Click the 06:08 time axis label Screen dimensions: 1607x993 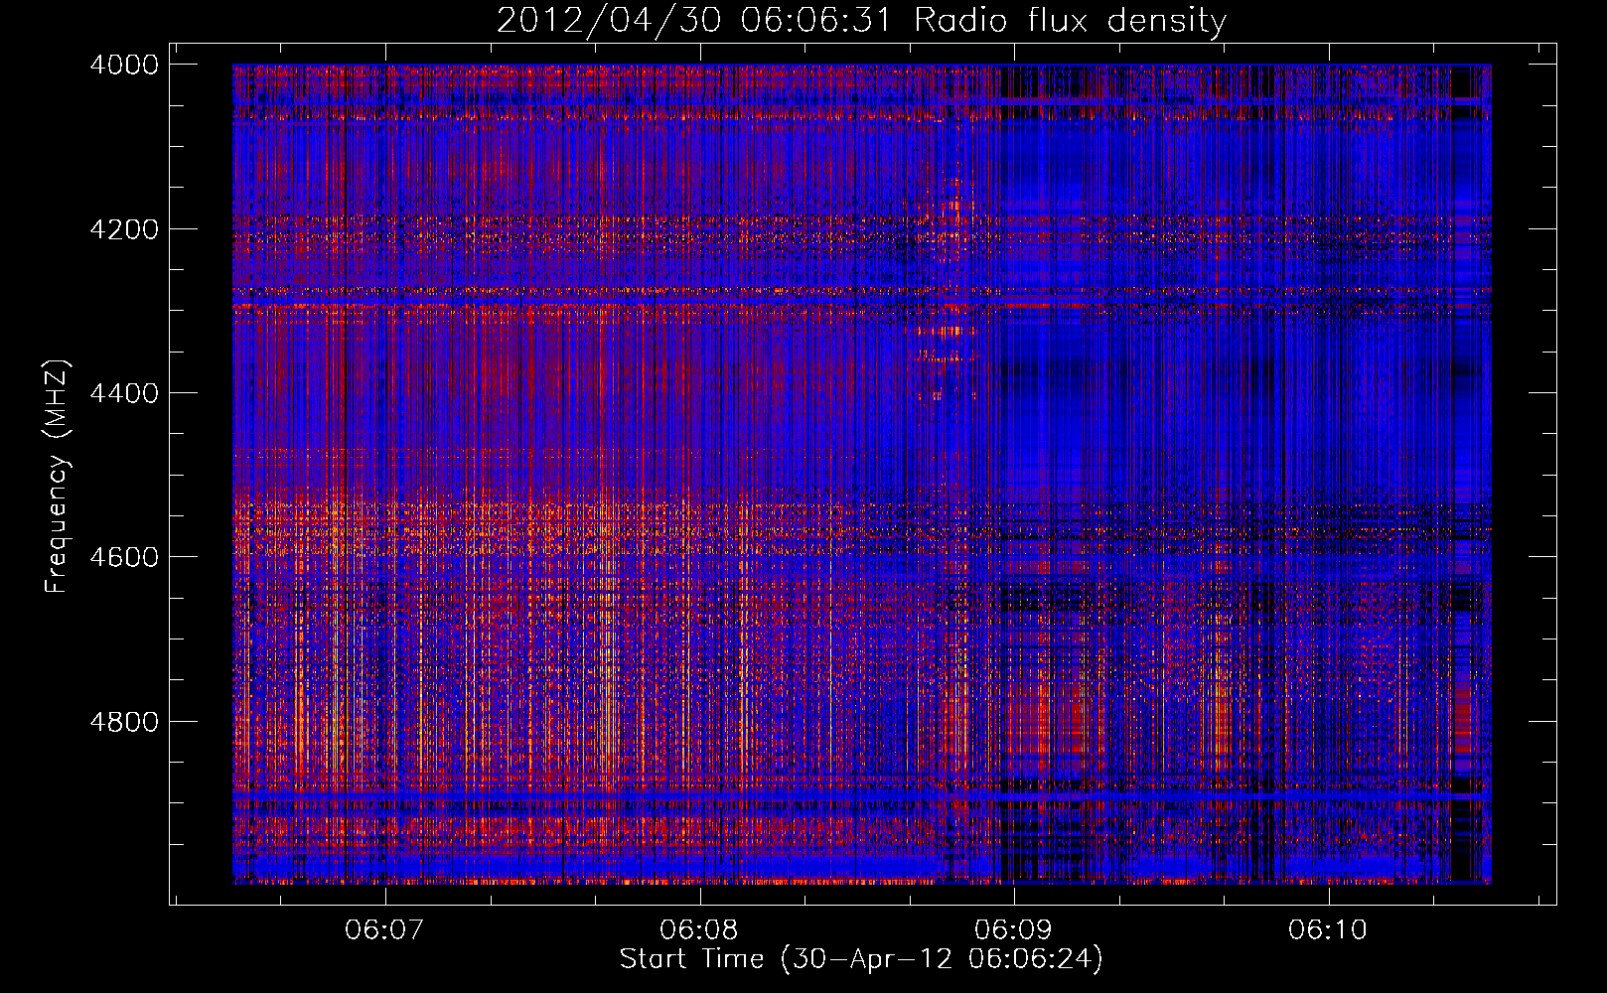coord(699,930)
